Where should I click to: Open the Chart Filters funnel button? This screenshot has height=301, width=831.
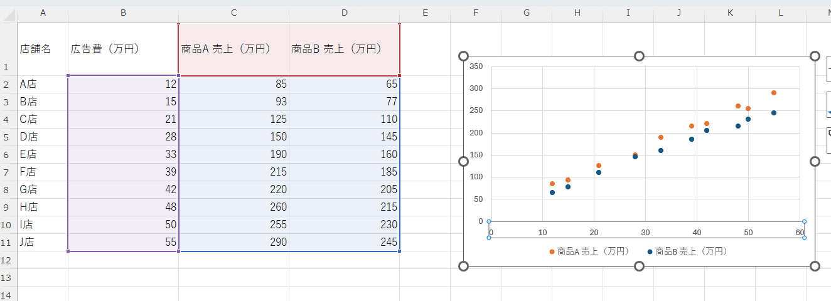coord(828,140)
